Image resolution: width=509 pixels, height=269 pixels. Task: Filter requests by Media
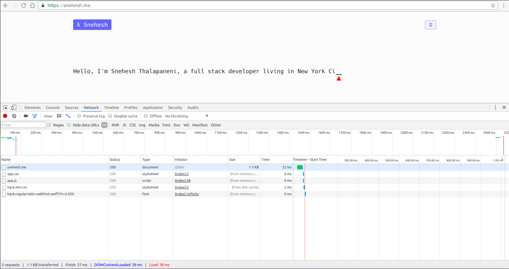tap(154, 125)
